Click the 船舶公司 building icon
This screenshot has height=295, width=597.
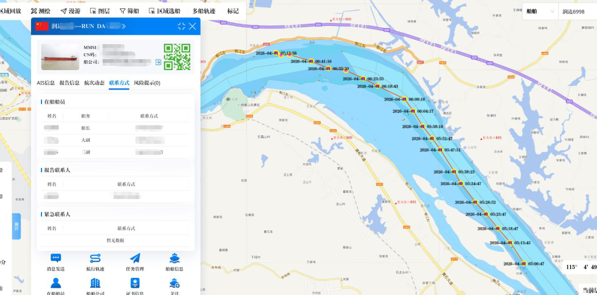[95, 283]
